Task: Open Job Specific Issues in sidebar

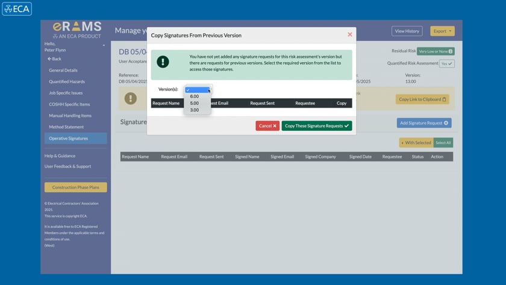Action: point(66,93)
